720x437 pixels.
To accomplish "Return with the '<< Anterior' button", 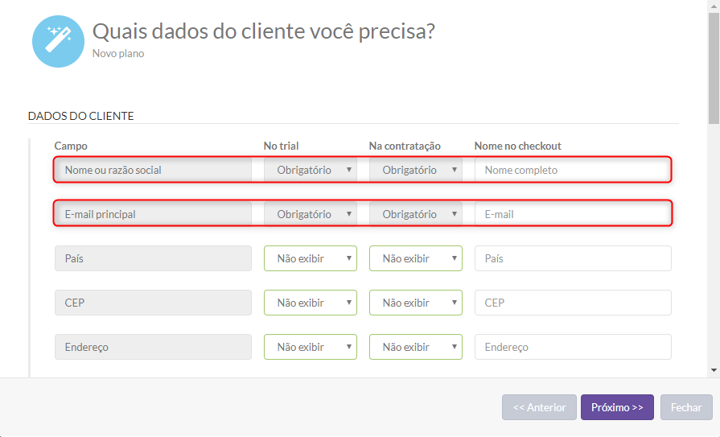I will pyautogui.click(x=539, y=407).
